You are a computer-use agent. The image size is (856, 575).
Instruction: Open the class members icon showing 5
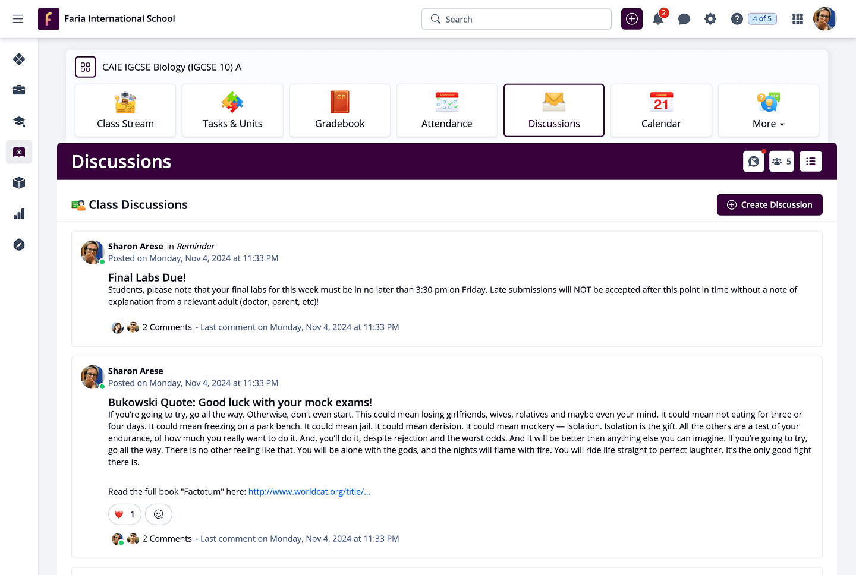[x=781, y=162]
